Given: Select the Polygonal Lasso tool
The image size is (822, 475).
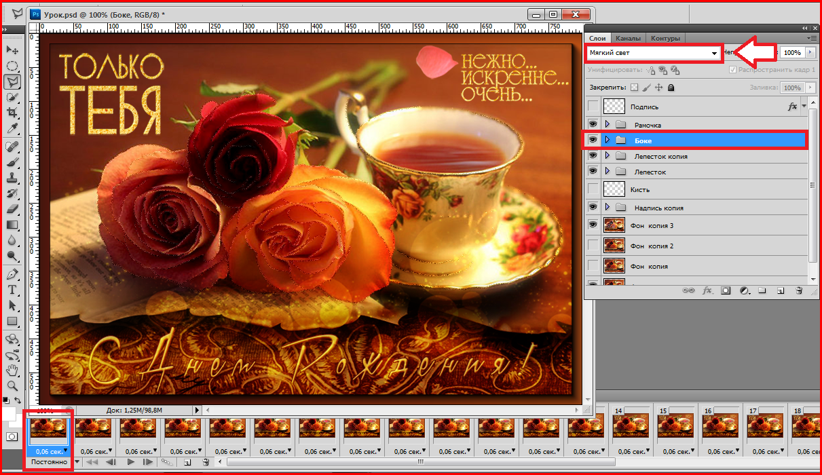Looking at the screenshot, I should point(12,82).
